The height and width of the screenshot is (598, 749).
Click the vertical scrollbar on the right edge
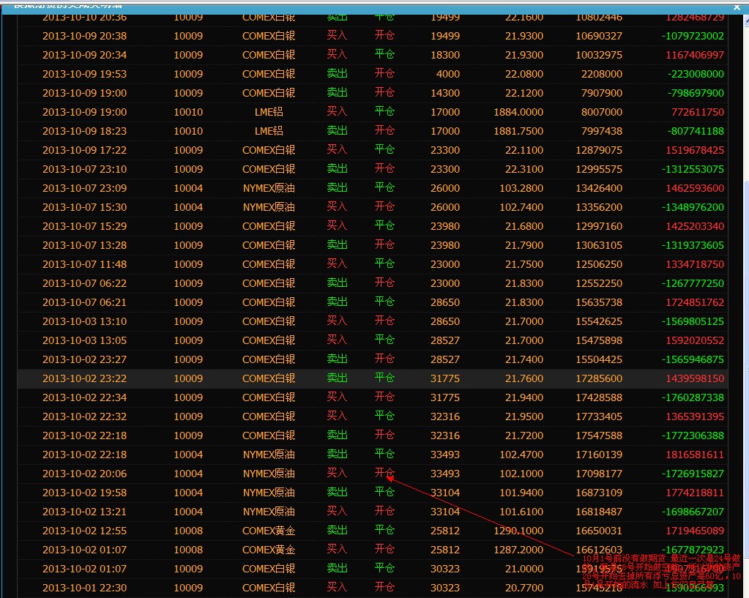pos(745,293)
